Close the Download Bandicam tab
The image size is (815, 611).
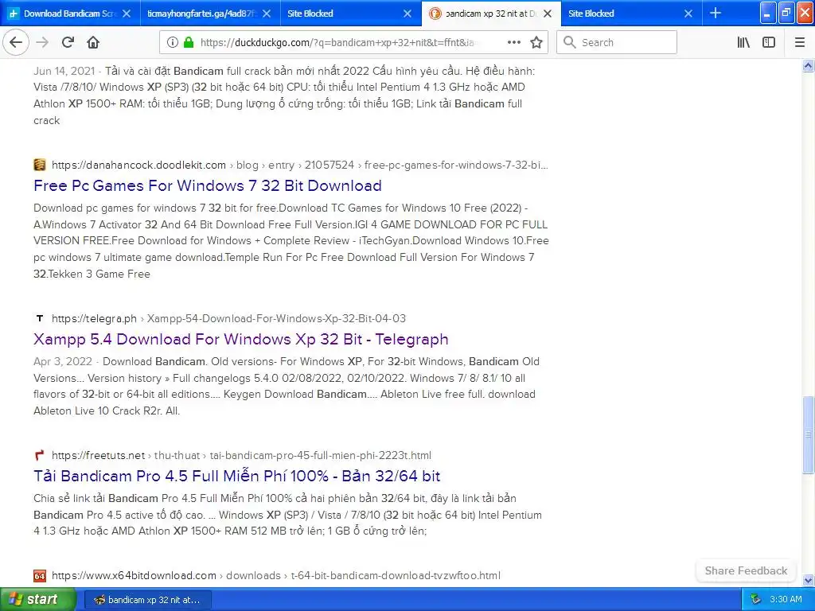(127, 14)
